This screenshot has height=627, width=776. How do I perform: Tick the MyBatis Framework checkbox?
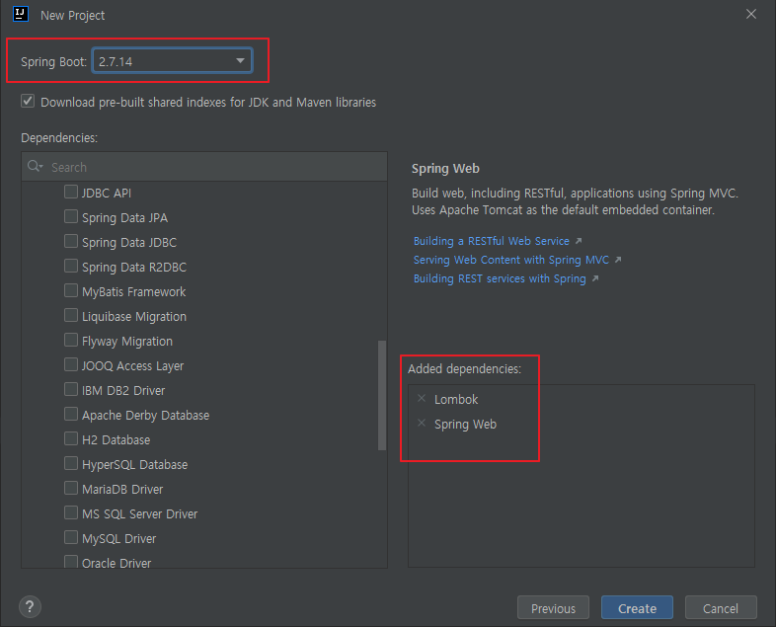coord(71,290)
